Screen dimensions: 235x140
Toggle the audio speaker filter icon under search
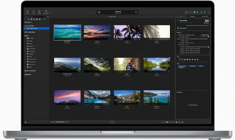[31, 19]
